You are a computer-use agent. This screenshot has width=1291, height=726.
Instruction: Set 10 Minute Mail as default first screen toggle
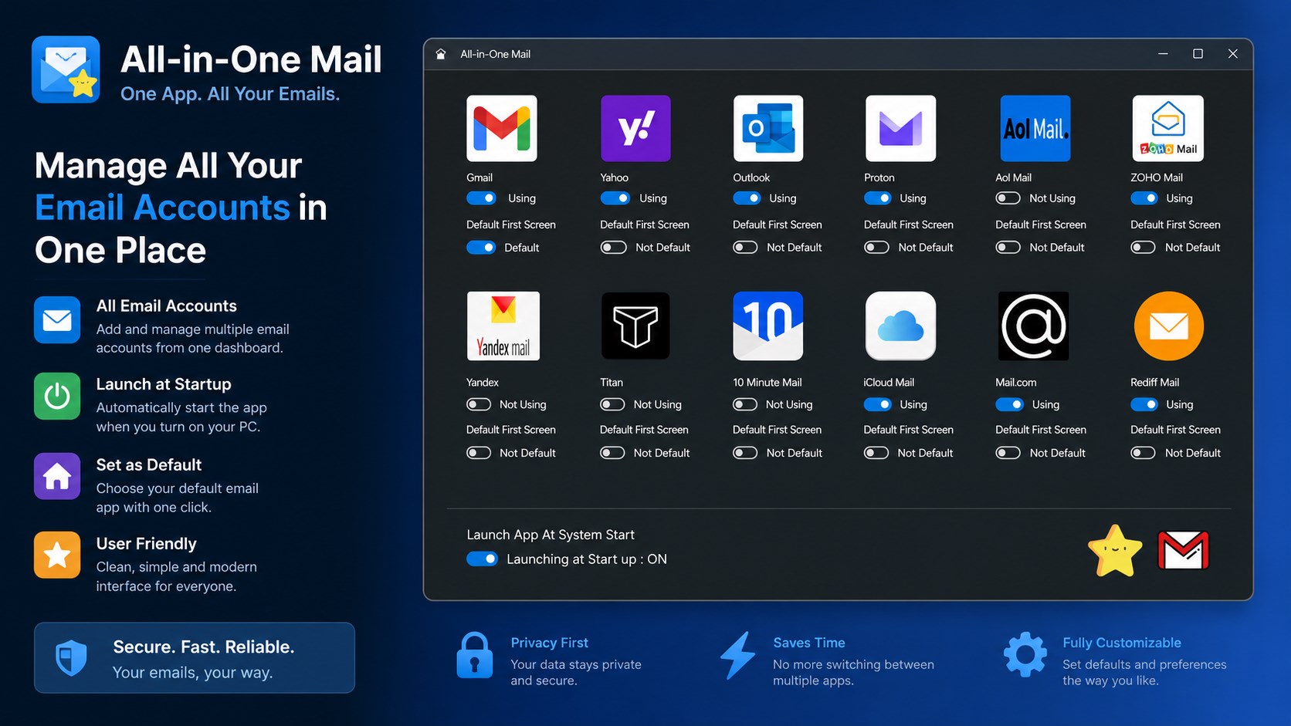pos(745,453)
